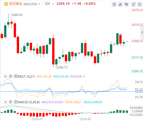Expand the MACD panel plus box
144x122 pixels.
tap(16, 102)
